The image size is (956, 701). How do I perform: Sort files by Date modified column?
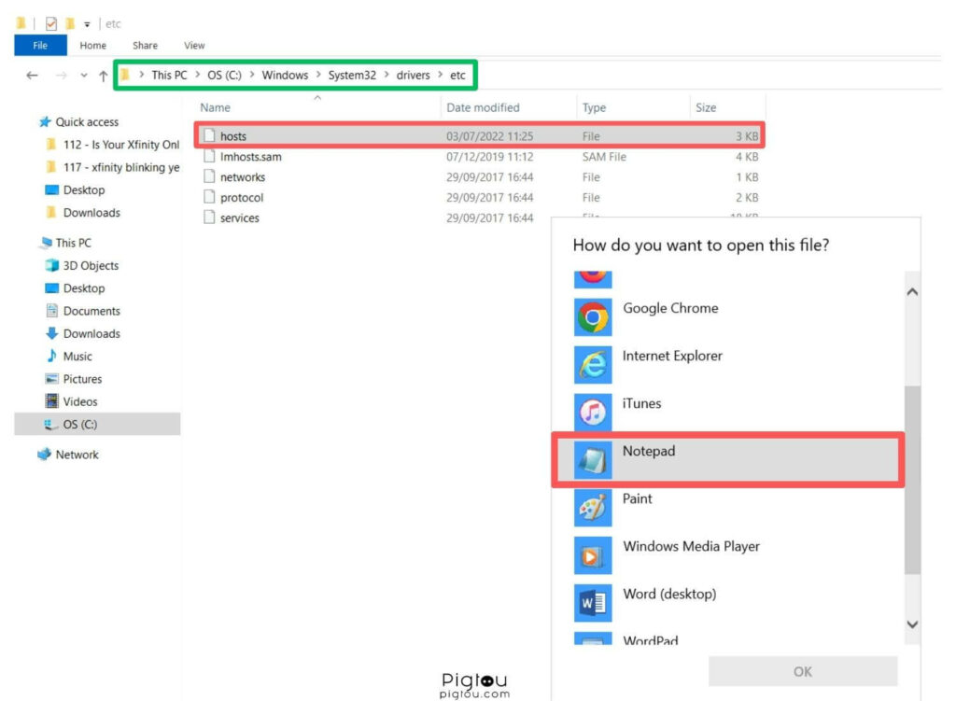483,107
